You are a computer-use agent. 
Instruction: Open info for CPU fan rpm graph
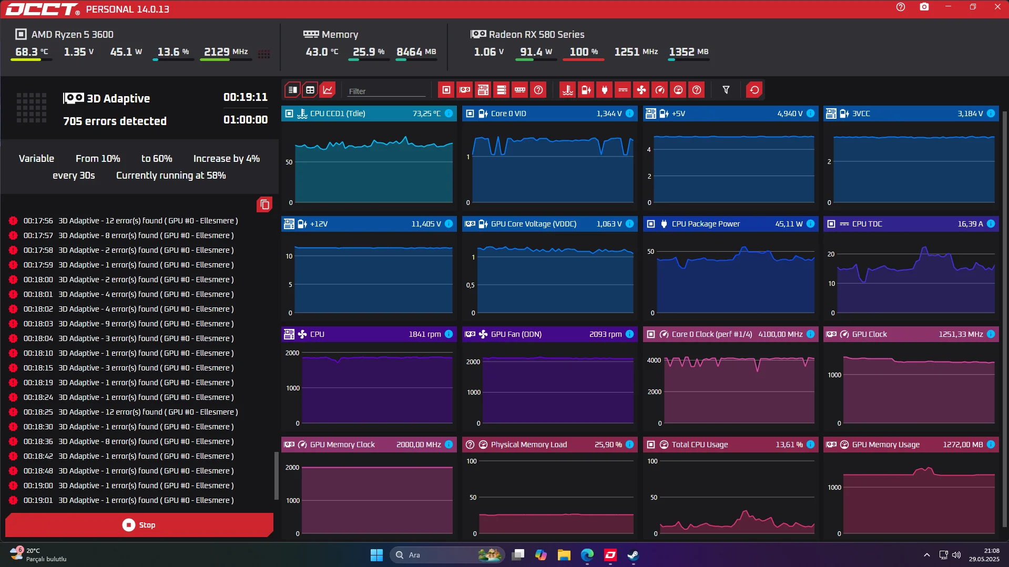coord(449,334)
